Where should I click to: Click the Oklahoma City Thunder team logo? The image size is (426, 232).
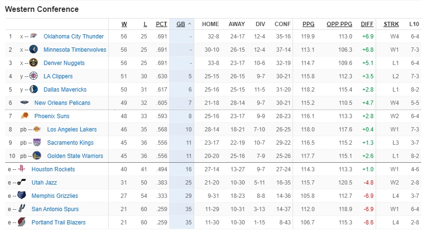33,36
